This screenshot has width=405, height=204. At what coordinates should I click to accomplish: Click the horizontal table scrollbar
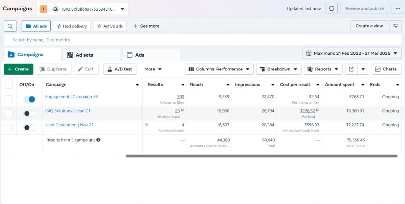click(261, 156)
